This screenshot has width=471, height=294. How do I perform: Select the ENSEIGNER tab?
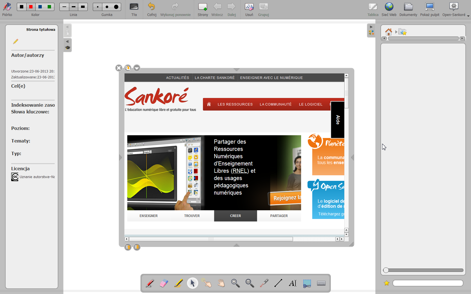(x=149, y=216)
